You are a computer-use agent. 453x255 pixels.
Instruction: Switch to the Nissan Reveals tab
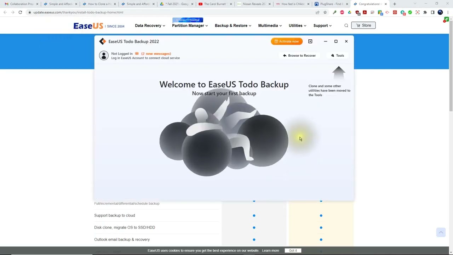tap(253, 4)
